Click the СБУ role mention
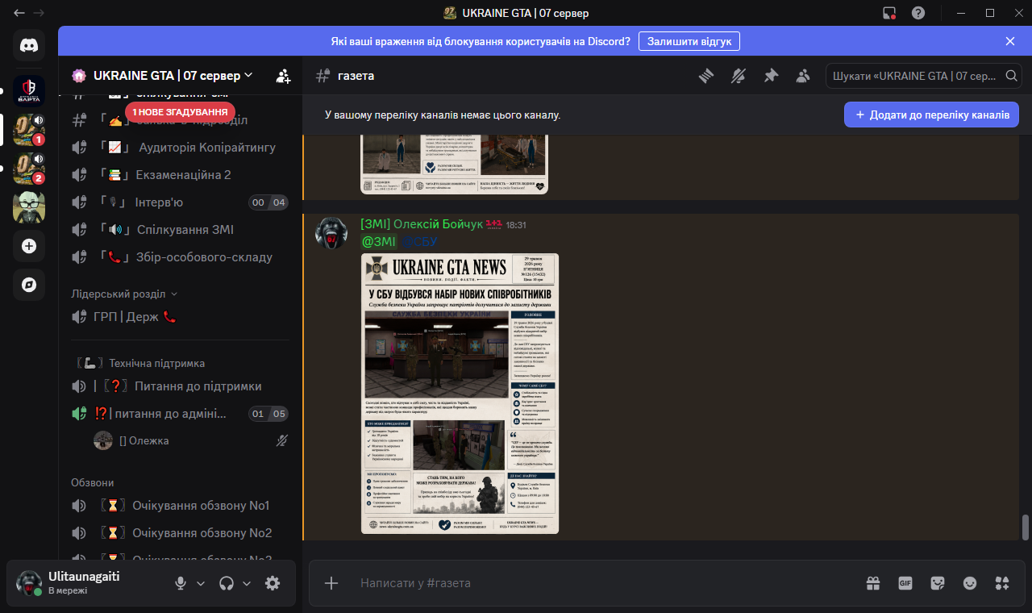 click(419, 241)
